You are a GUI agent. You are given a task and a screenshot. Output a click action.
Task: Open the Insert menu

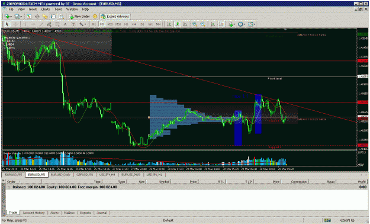tap(33, 9)
